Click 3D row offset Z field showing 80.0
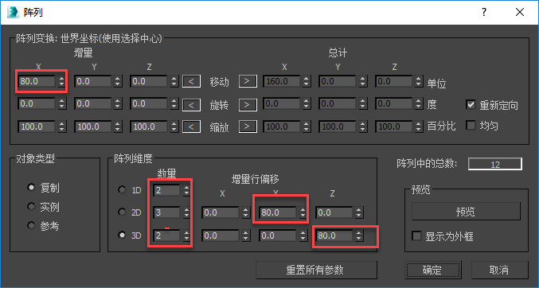The height and width of the screenshot is (288, 539). tap(334, 235)
